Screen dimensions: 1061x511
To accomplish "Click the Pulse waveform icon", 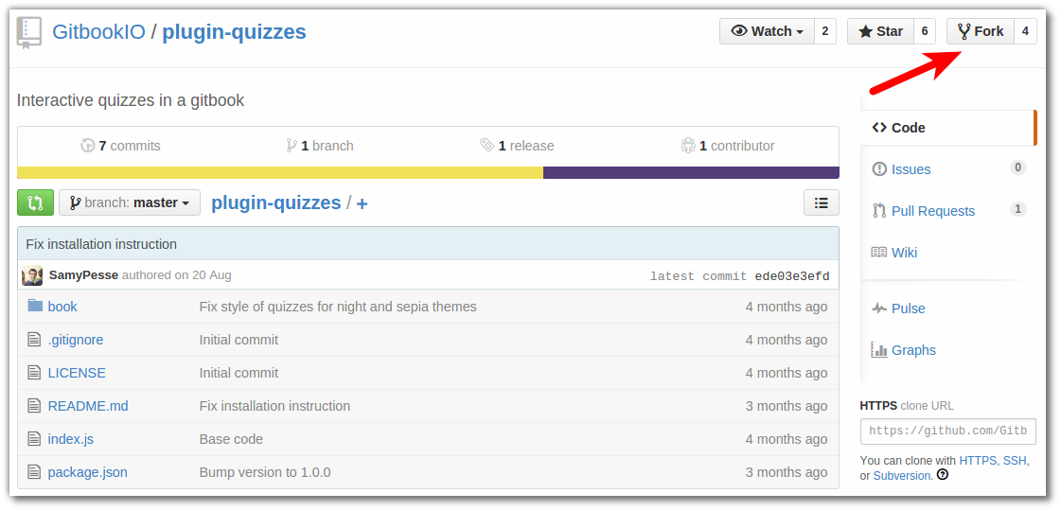I will tap(879, 308).
